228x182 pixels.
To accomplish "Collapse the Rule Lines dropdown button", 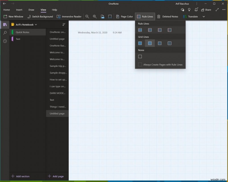I will [145, 16].
